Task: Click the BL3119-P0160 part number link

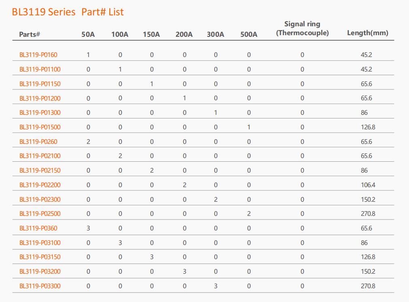Action: point(38,55)
